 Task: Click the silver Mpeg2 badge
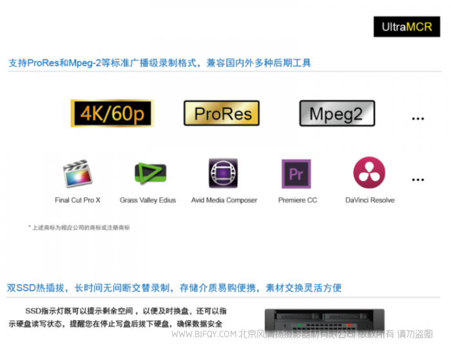click(337, 113)
